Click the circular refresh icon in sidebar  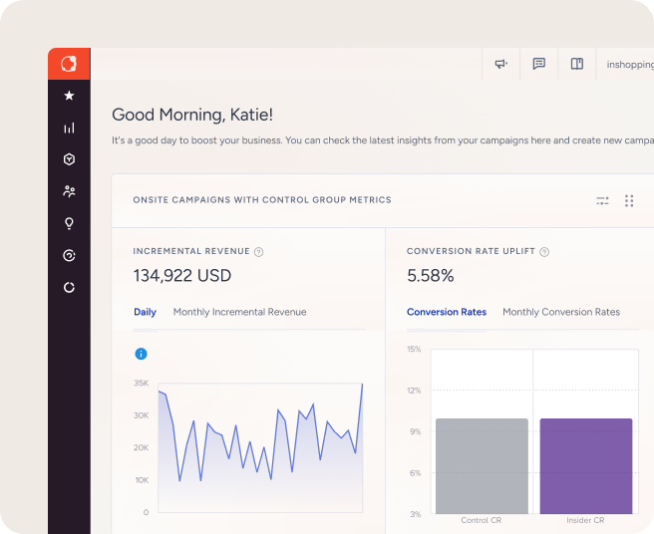coord(69,287)
